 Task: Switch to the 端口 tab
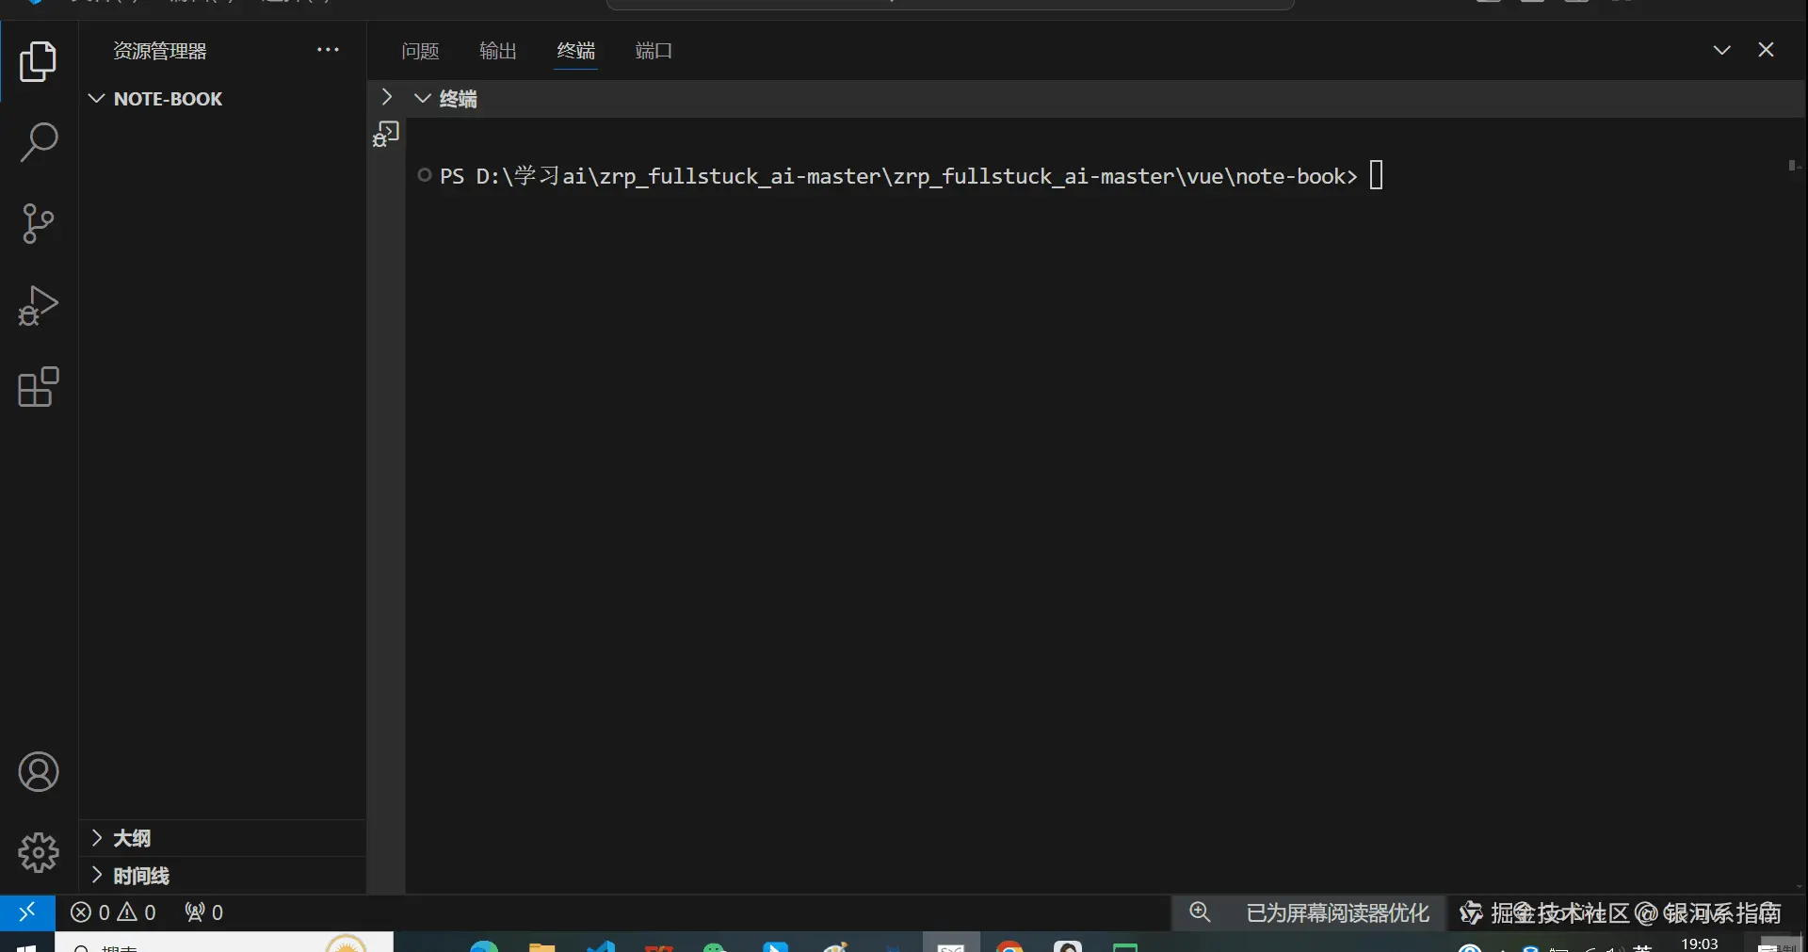654,51
